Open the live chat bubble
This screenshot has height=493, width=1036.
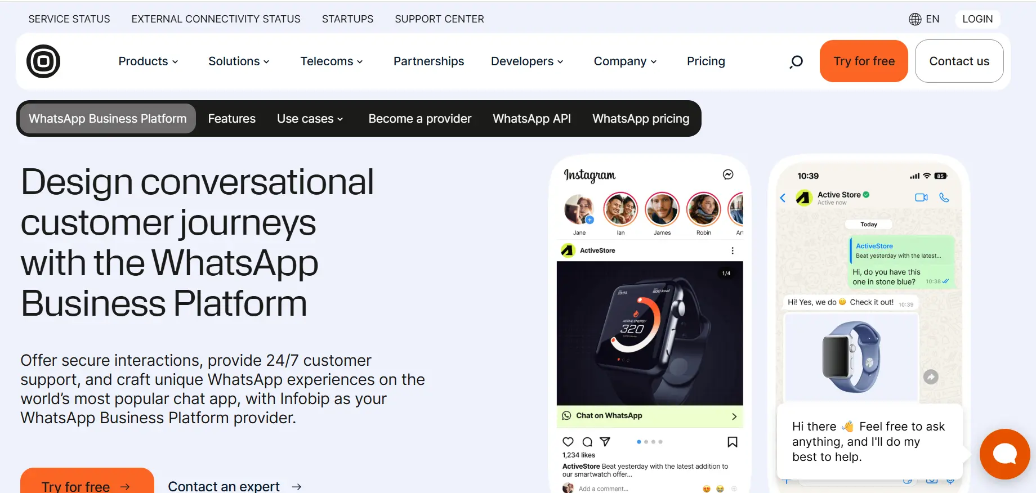(1004, 454)
